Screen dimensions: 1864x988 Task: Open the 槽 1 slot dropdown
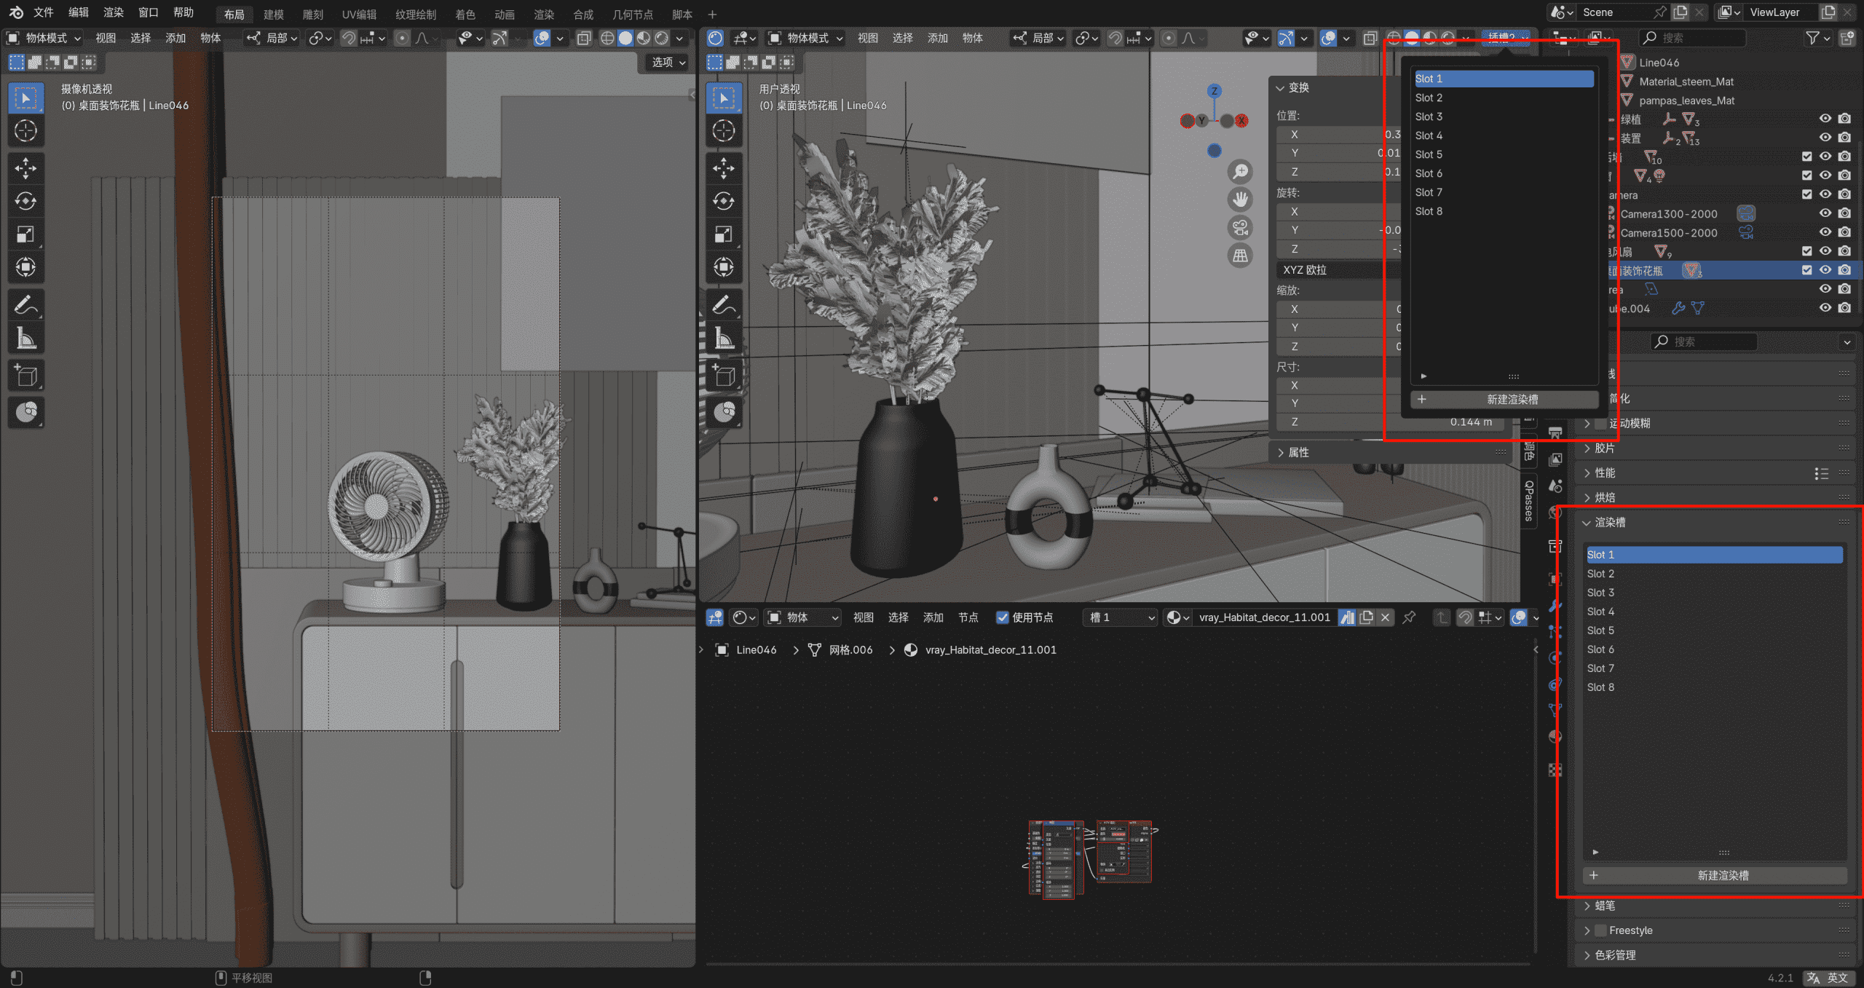point(1121,617)
